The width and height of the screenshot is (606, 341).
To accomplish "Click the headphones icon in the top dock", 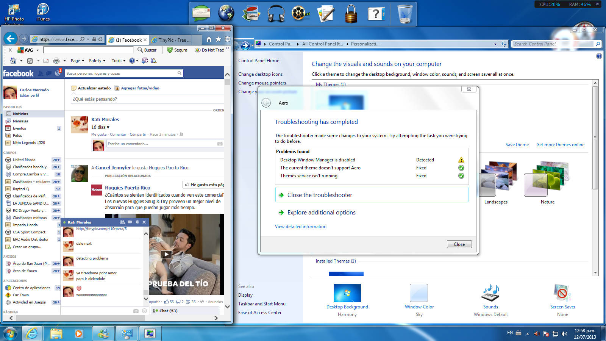I will (276, 14).
